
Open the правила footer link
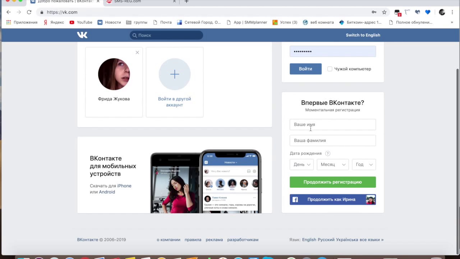(193, 240)
